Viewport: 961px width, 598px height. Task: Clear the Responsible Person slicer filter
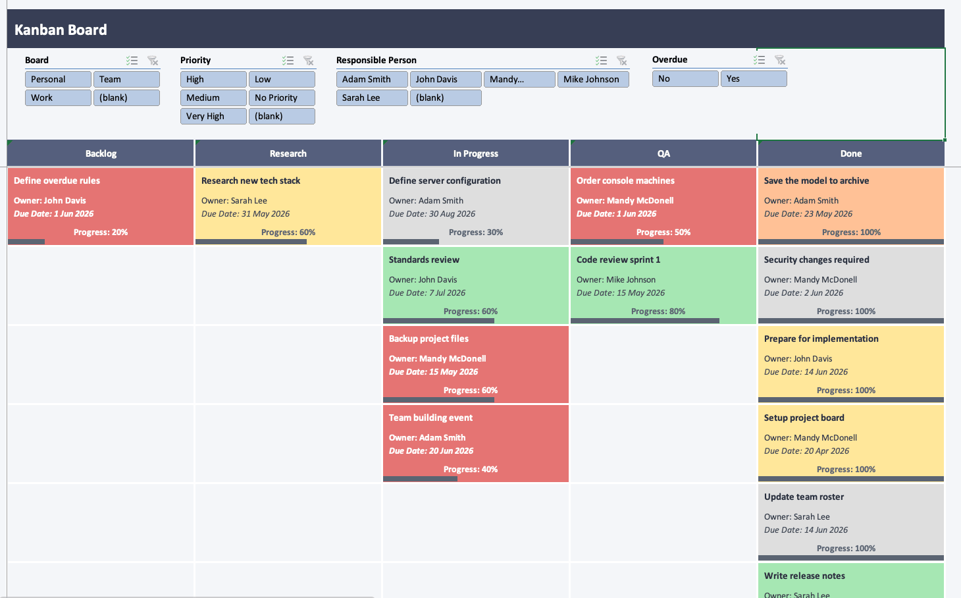tap(621, 61)
